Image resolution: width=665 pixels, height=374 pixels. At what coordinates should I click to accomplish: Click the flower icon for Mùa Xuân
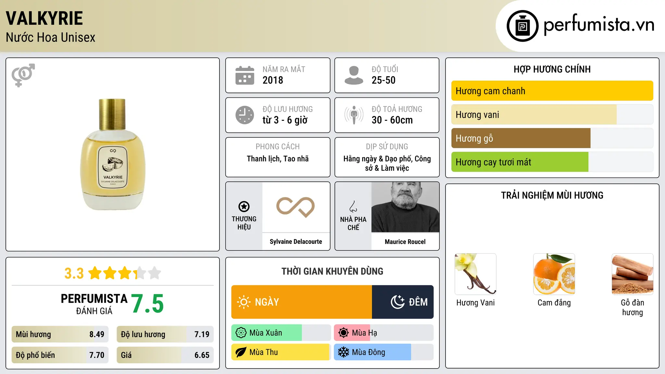241,333
